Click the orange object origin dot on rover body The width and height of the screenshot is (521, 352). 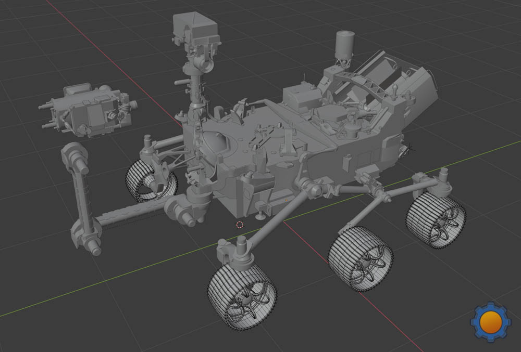[287, 200]
